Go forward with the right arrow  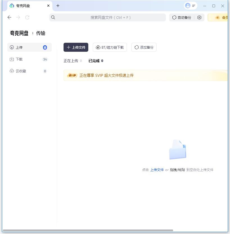[x=18, y=17]
